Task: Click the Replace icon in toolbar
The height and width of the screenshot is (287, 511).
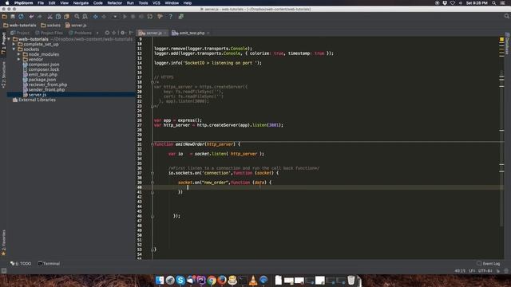Action: pos(85,17)
